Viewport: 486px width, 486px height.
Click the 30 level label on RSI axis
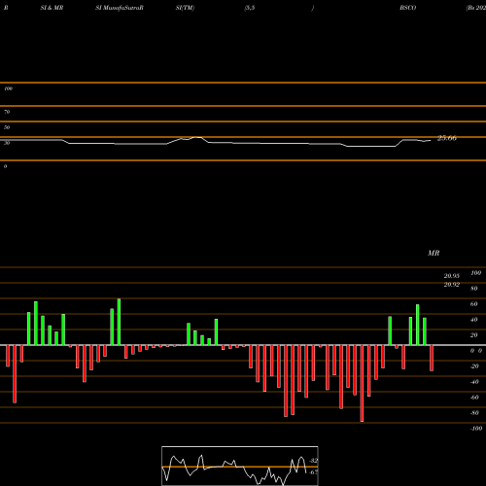coord(7,143)
